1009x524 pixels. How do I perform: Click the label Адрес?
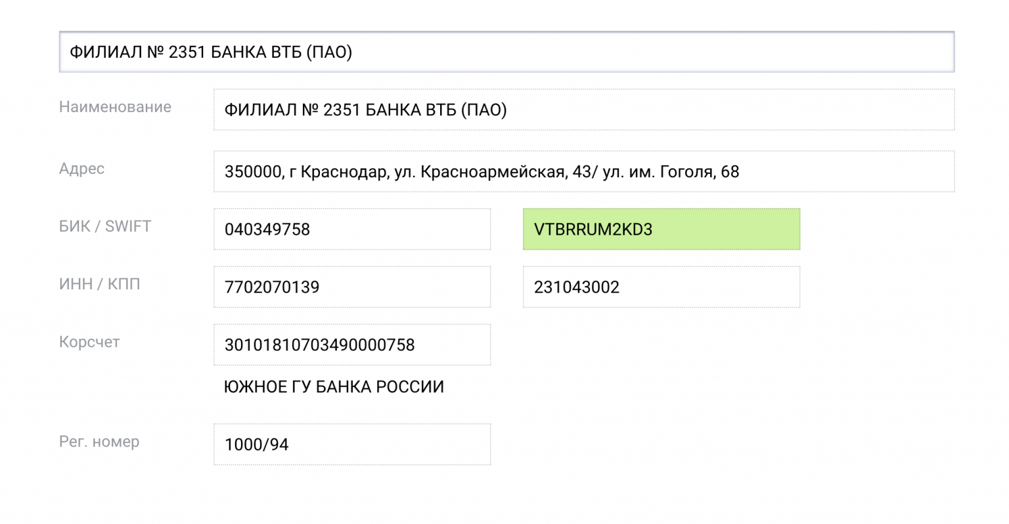coord(81,169)
